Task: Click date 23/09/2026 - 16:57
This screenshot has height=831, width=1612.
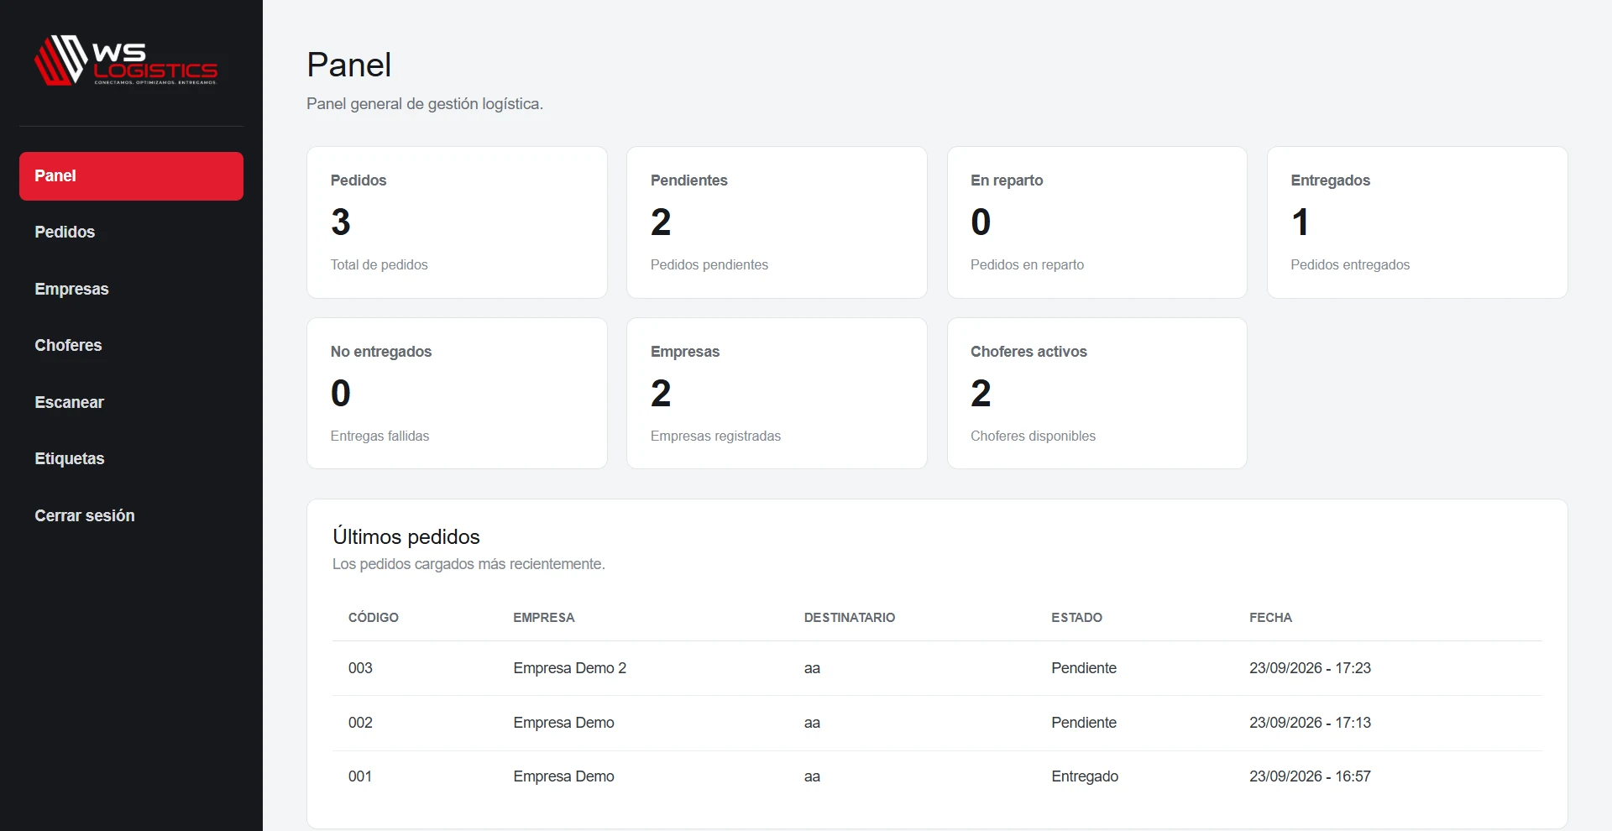Action: (x=1310, y=776)
